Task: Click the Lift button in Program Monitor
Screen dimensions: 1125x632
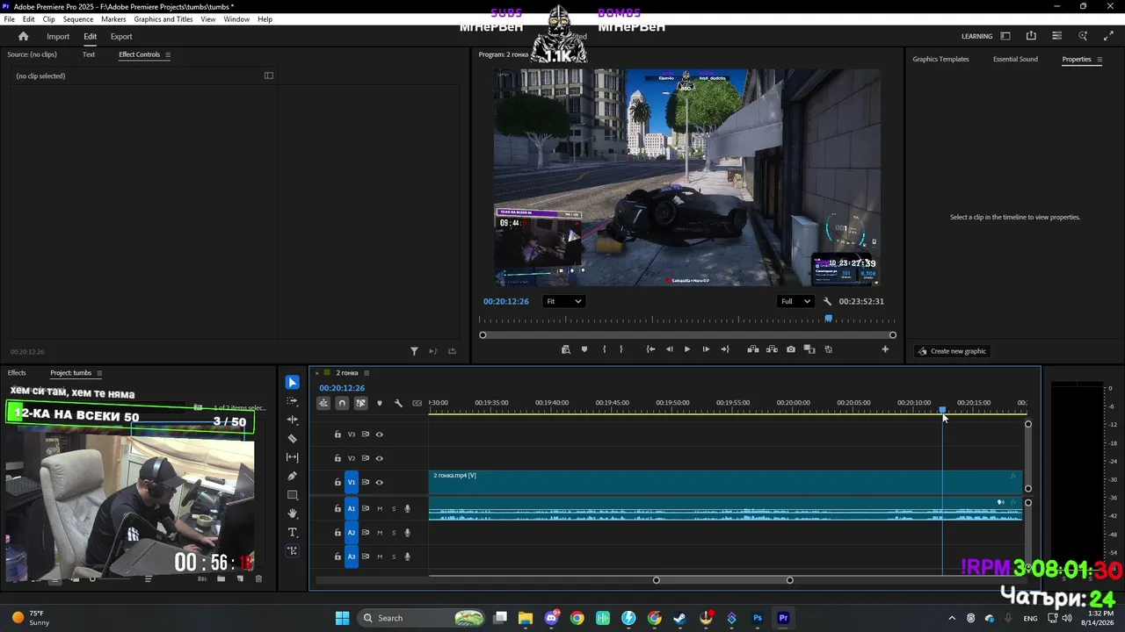Action: tap(753, 349)
